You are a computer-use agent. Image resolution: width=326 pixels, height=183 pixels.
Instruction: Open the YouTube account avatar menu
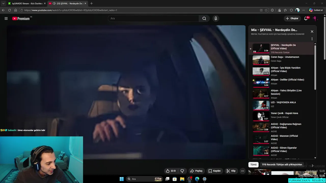[315, 18]
